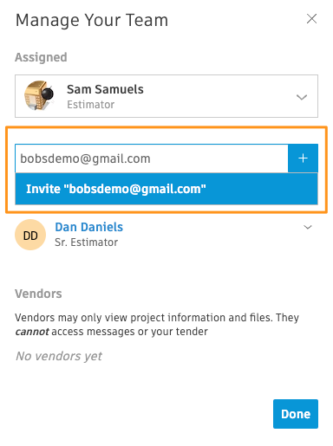Image resolution: width=333 pixels, height=446 pixels.
Task: Click the Assigned section heading
Action: click(x=41, y=57)
